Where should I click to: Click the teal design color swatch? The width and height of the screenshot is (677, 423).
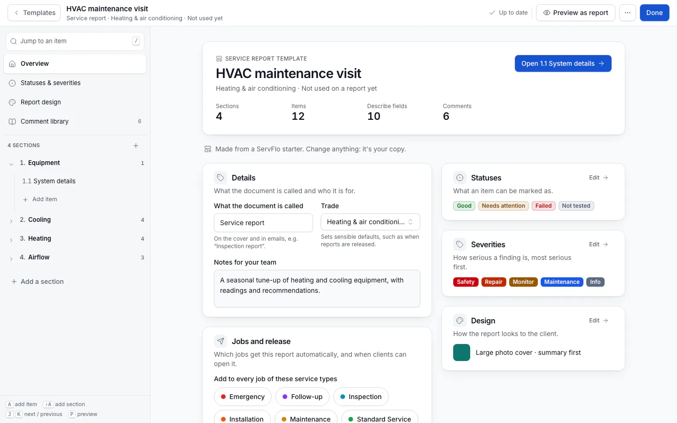click(x=462, y=352)
